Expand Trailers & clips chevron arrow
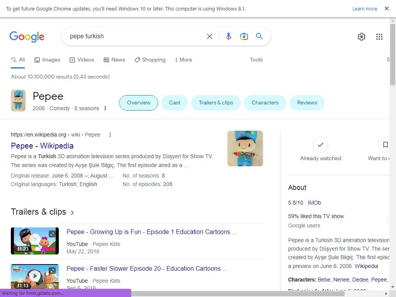 [72, 213]
